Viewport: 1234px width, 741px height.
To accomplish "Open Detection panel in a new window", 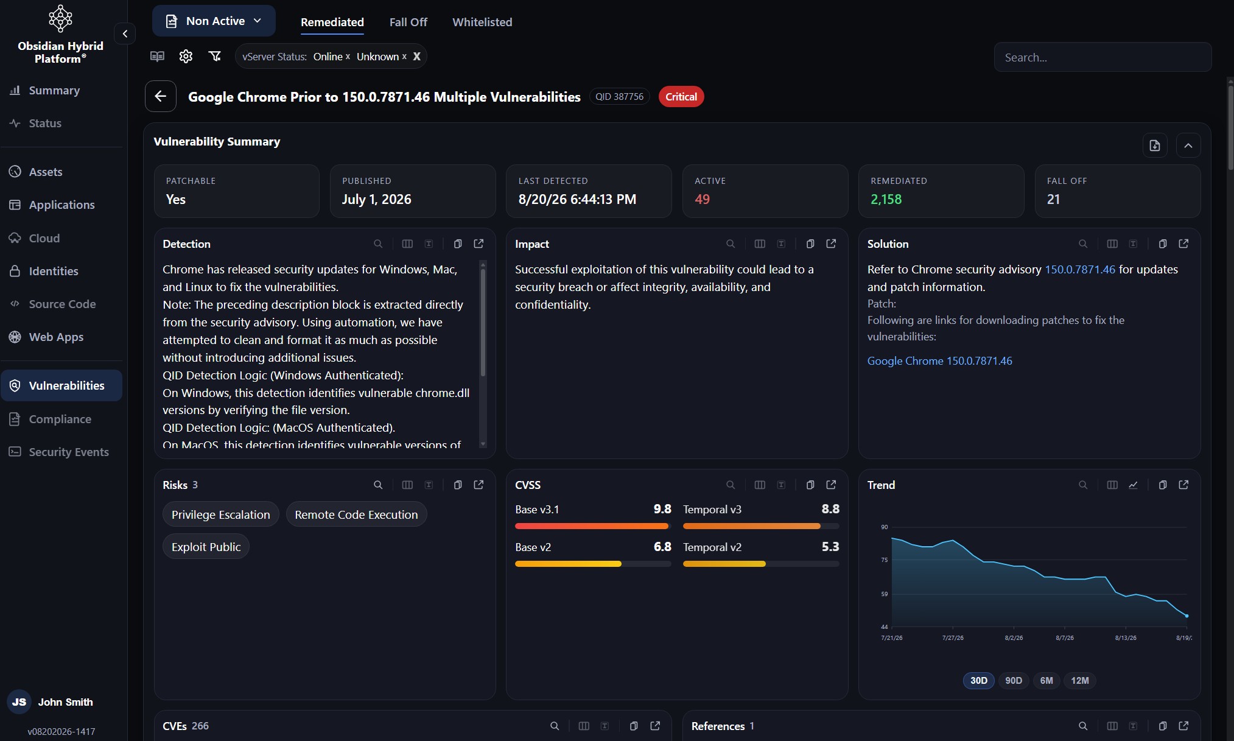I will point(479,244).
